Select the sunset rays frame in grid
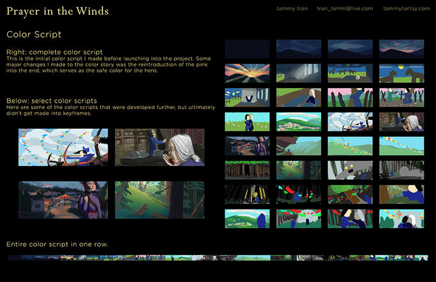This screenshot has width=436, height=282. point(247,73)
